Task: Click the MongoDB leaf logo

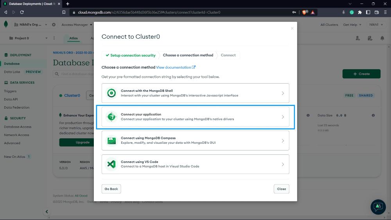Action: (6, 24)
